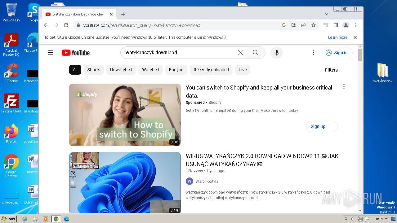Select the Watykancz... folder on desktop

coord(383,73)
